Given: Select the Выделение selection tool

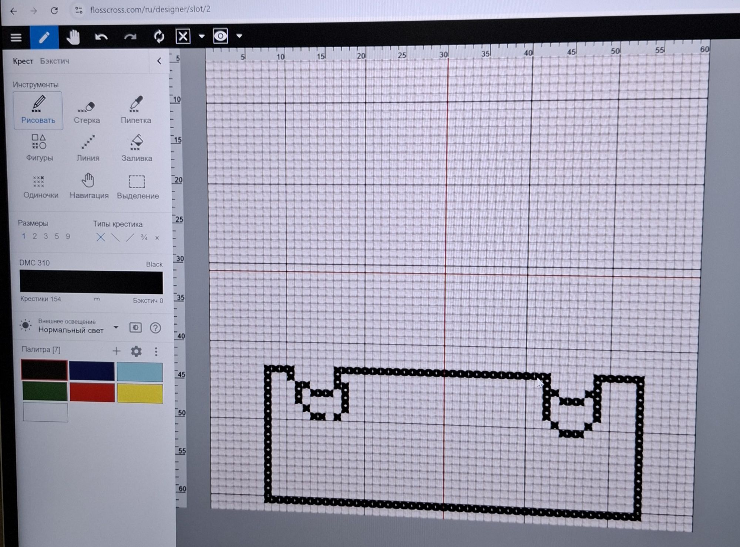Looking at the screenshot, I should [137, 187].
